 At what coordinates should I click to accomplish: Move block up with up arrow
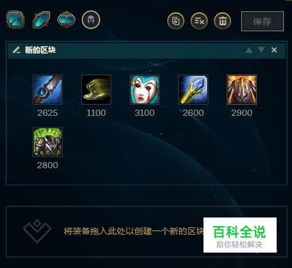pos(249,50)
